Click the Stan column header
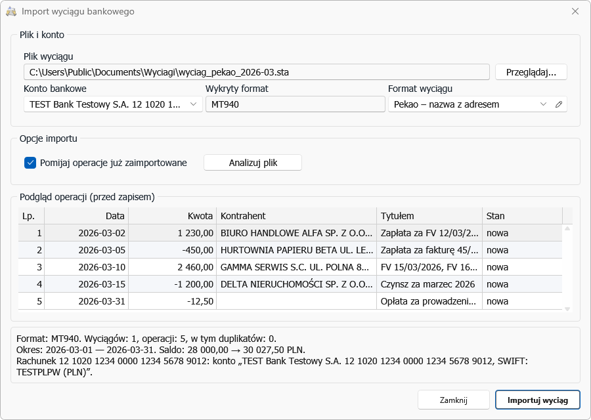 tap(523, 216)
